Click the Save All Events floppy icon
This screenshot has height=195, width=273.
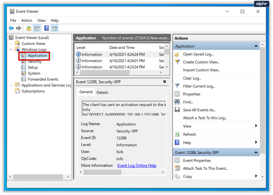pos(177,110)
